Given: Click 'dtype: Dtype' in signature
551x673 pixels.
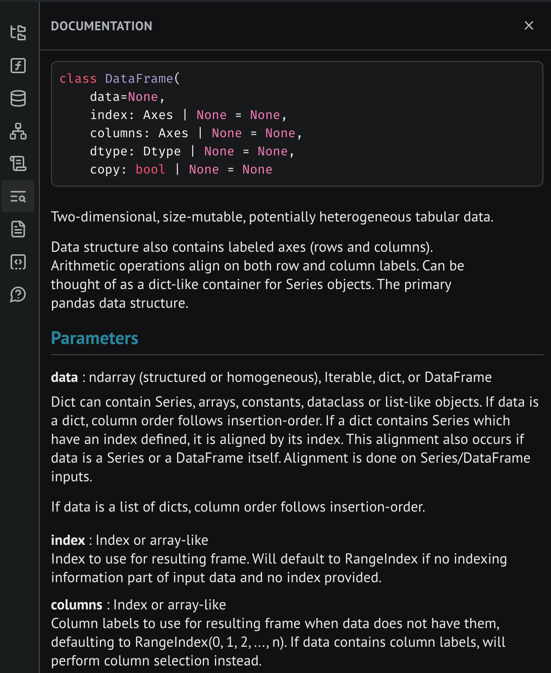Looking at the screenshot, I should 135,151.
